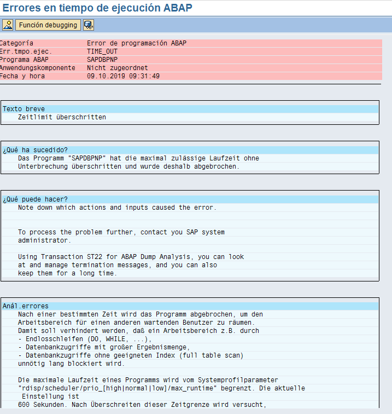The height and width of the screenshot is (414, 392).
Task: Select the 'Error de programación ABAP' value
Action: click(x=137, y=43)
